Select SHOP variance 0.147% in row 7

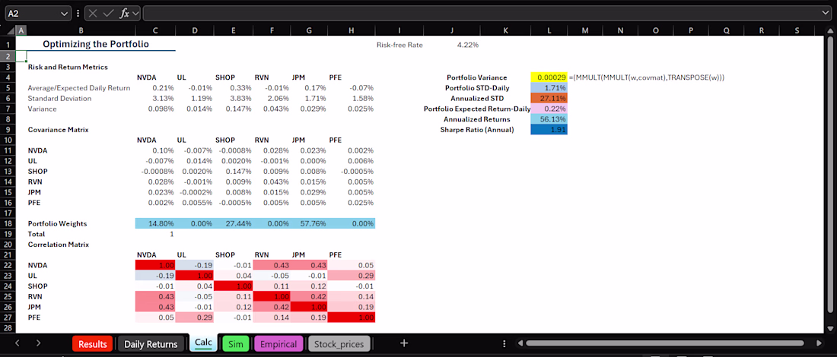(x=234, y=109)
